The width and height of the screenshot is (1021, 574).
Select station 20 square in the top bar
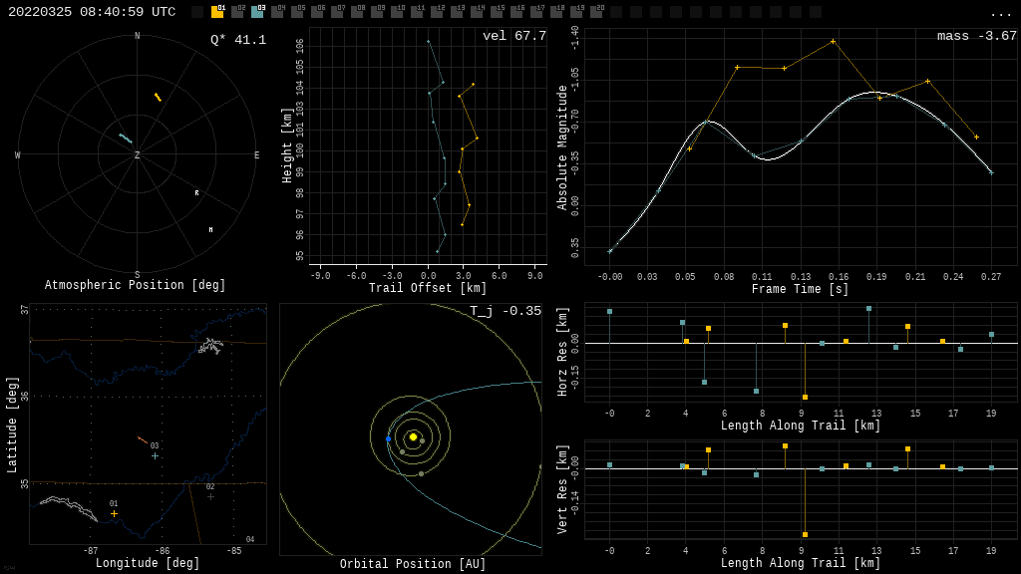[596, 12]
